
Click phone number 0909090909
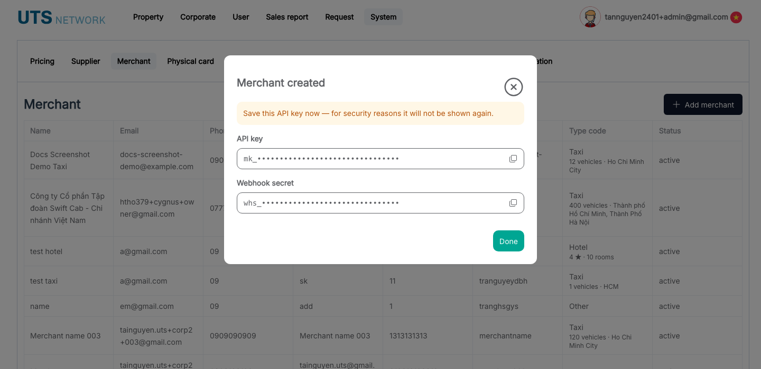pos(233,336)
